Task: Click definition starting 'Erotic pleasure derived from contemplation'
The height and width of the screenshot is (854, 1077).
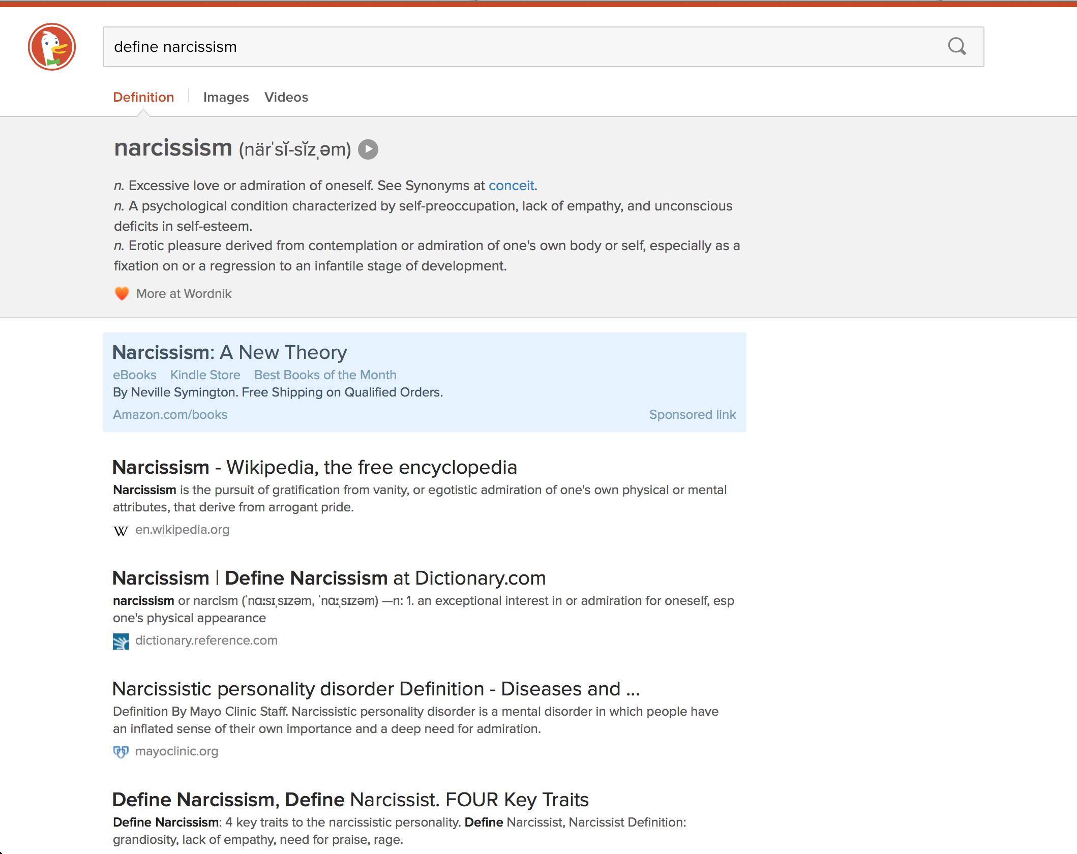Action: coord(427,256)
